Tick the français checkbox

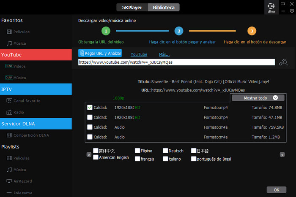point(137,159)
